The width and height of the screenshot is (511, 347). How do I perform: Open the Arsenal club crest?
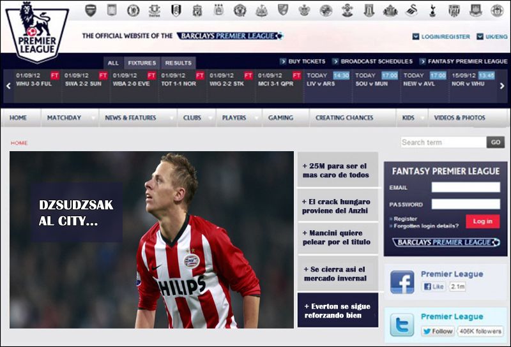click(90, 10)
